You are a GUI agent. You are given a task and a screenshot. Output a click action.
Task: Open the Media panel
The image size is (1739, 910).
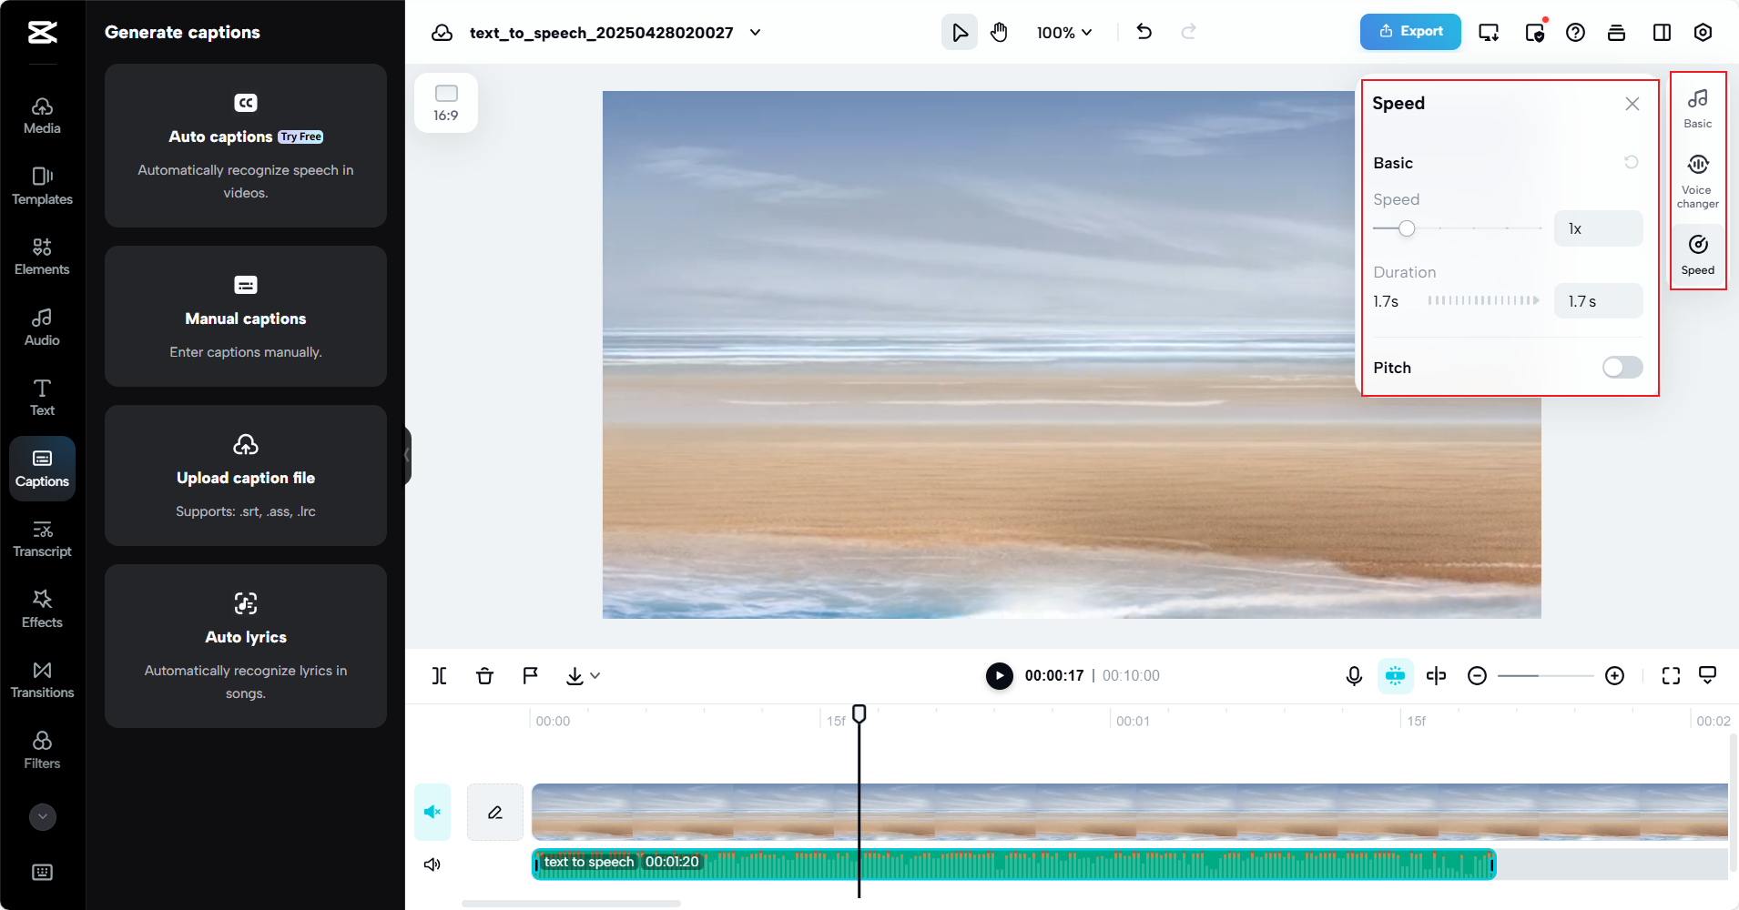pyautogui.click(x=42, y=116)
